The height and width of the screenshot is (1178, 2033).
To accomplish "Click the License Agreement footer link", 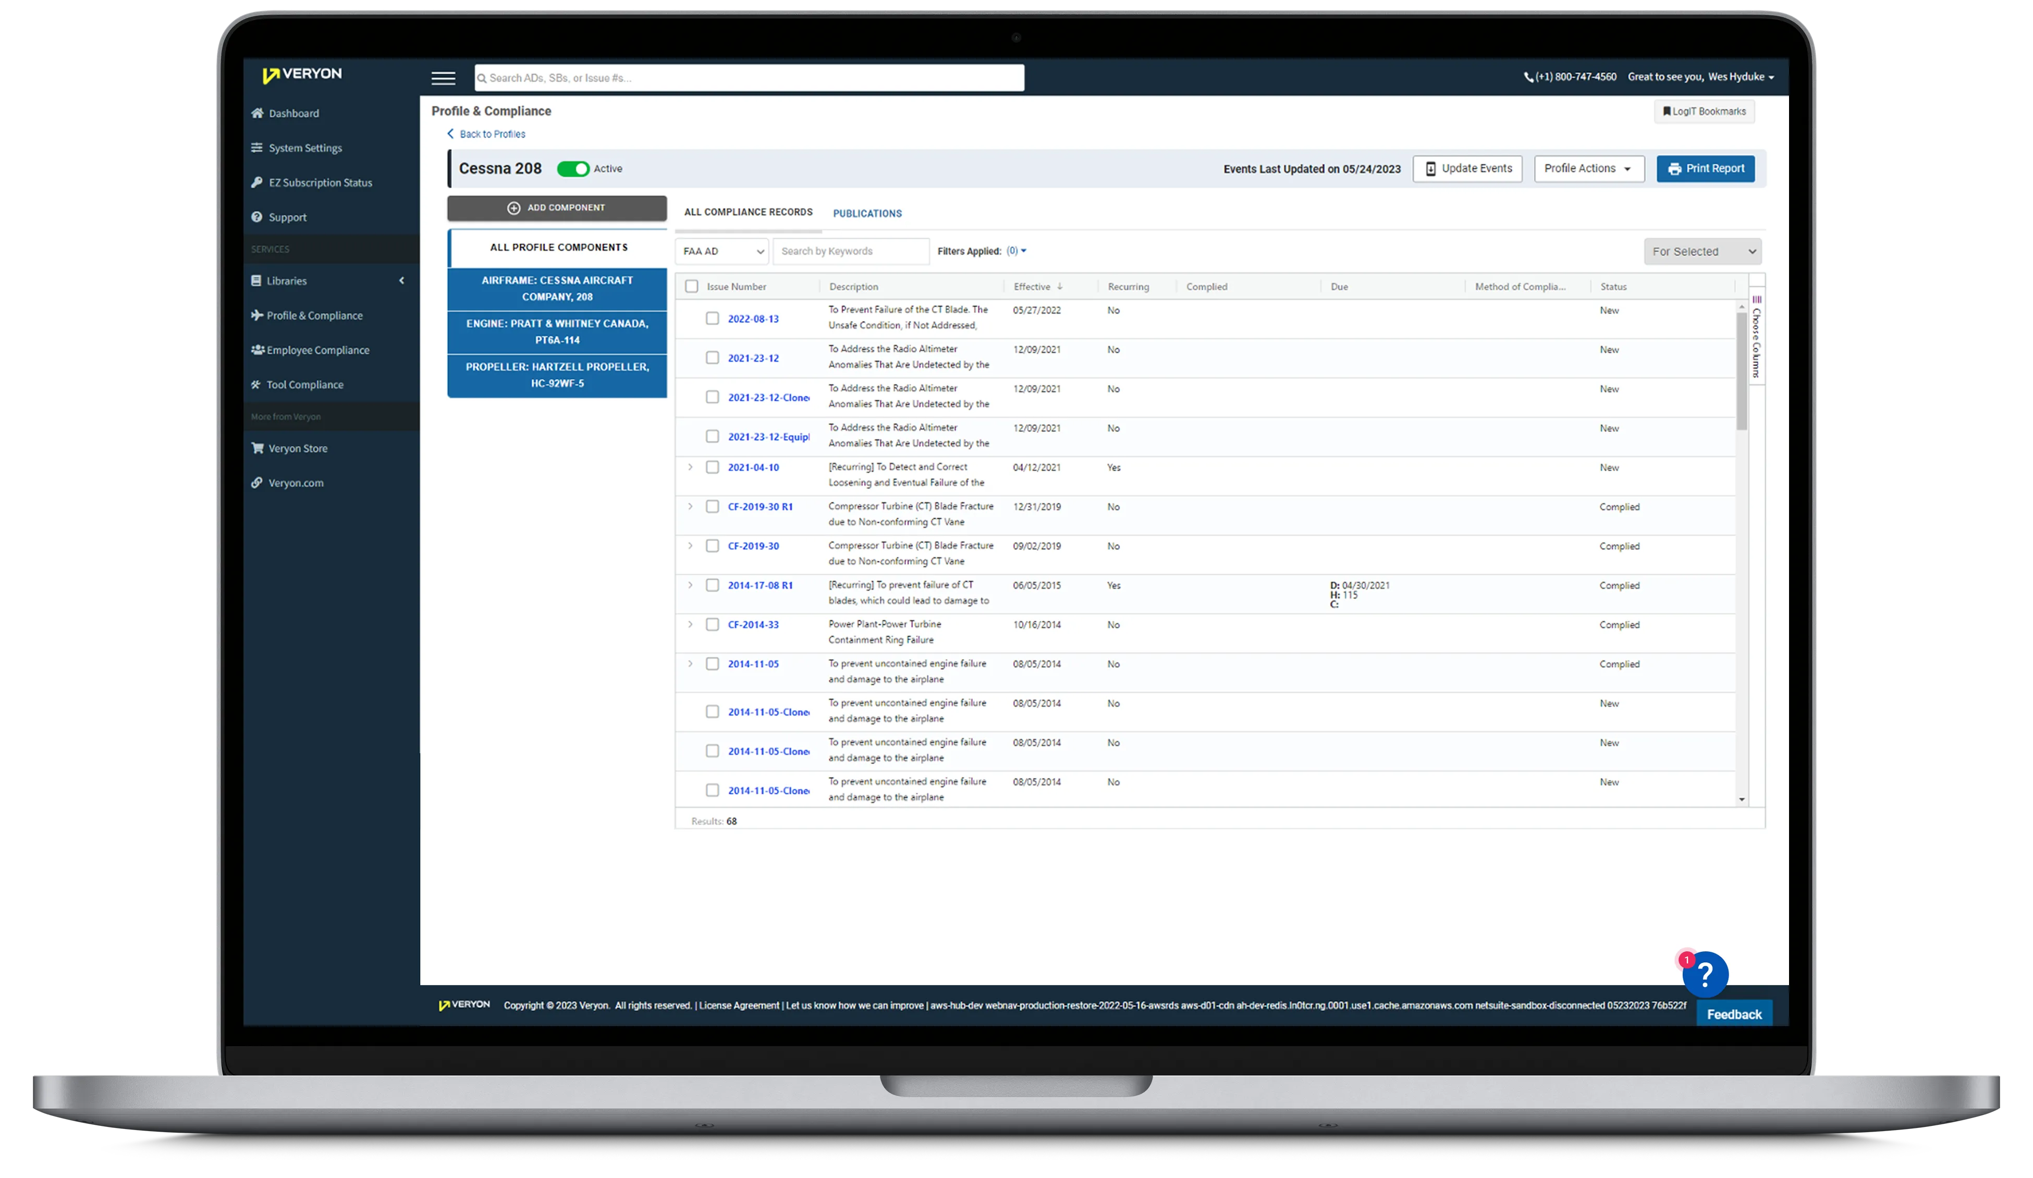I will 739,1005.
